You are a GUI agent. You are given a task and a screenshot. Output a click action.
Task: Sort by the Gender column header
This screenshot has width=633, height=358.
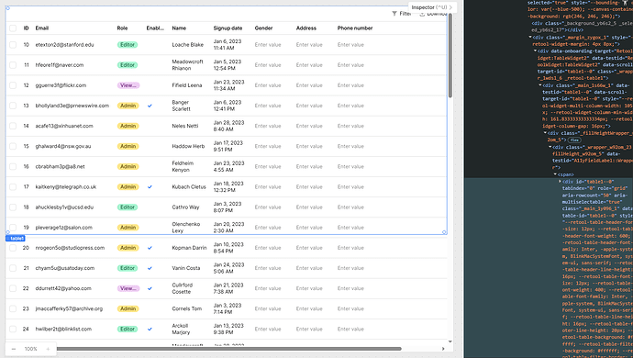(263, 28)
